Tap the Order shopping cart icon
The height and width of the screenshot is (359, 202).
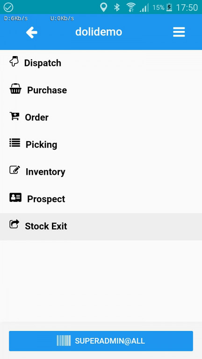tap(14, 116)
